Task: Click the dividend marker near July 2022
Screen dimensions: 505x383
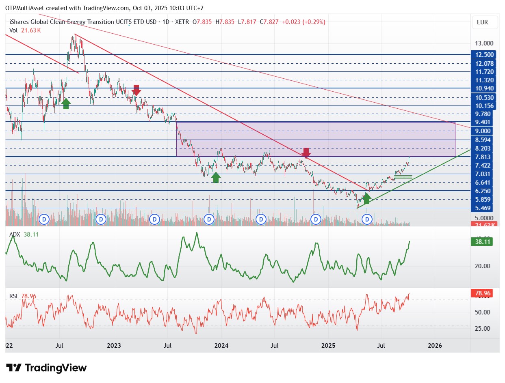Action: (44, 219)
